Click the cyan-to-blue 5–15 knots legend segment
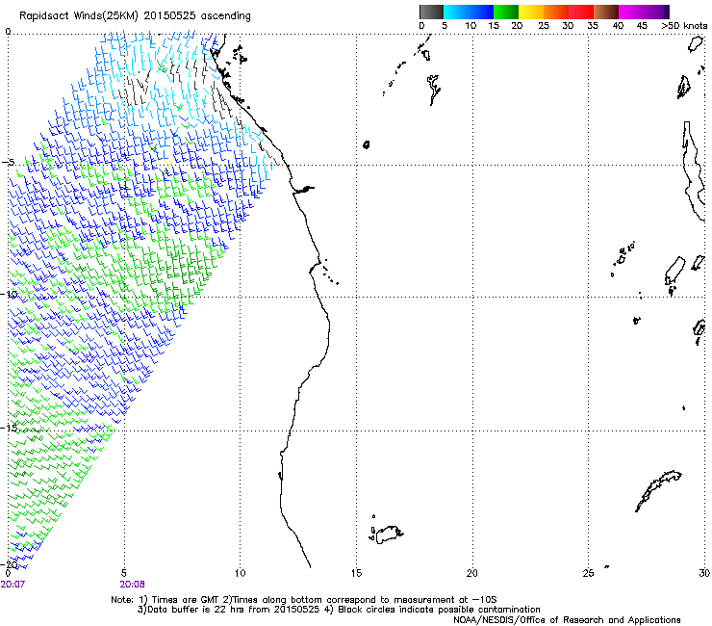The width and height of the screenshot is (712, 626). 469,12
